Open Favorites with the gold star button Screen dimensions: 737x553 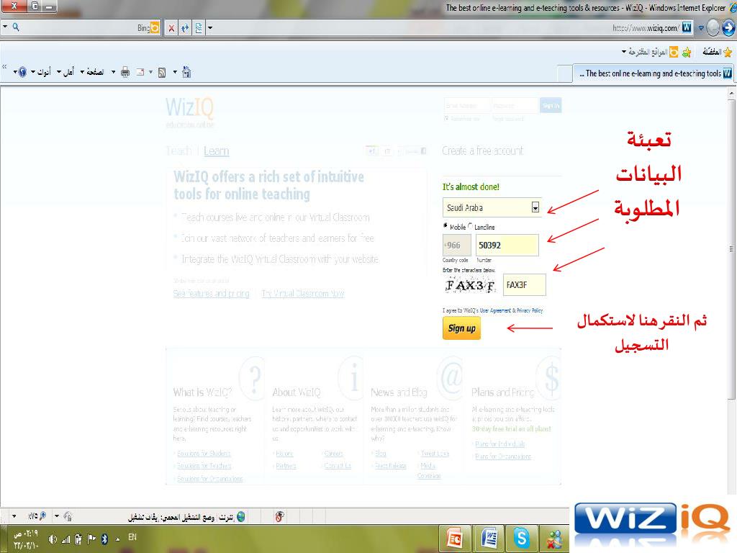pos(718,52)
